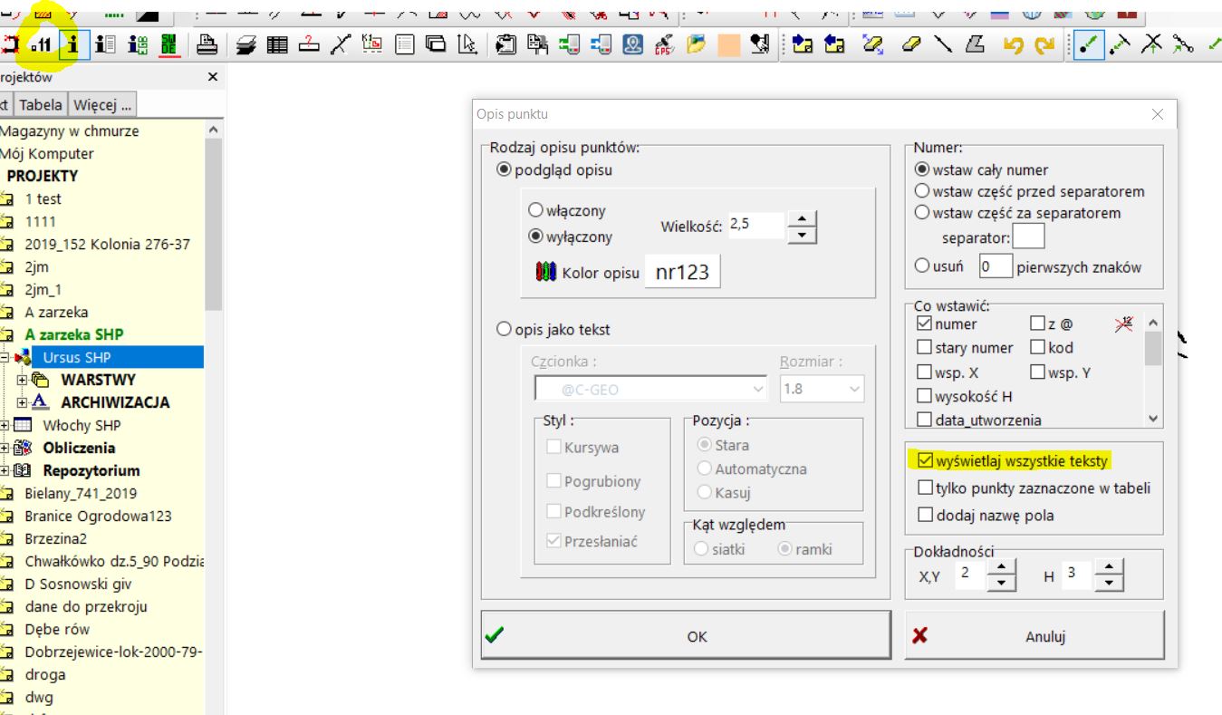The width and height of the screenshot is (1222, 715).
Task: Toggle the snap-to-point green line tool
Action: [x=1089, y=44]
